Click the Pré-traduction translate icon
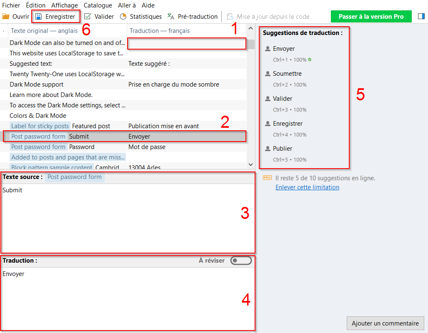 coord(171,17)
